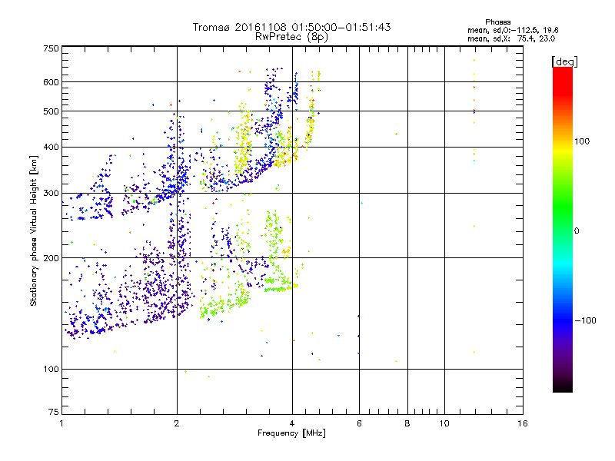
Task: Click the 'Stationary phase Virtual Height [km]' axis label
Action: click(x=34, y=231)
